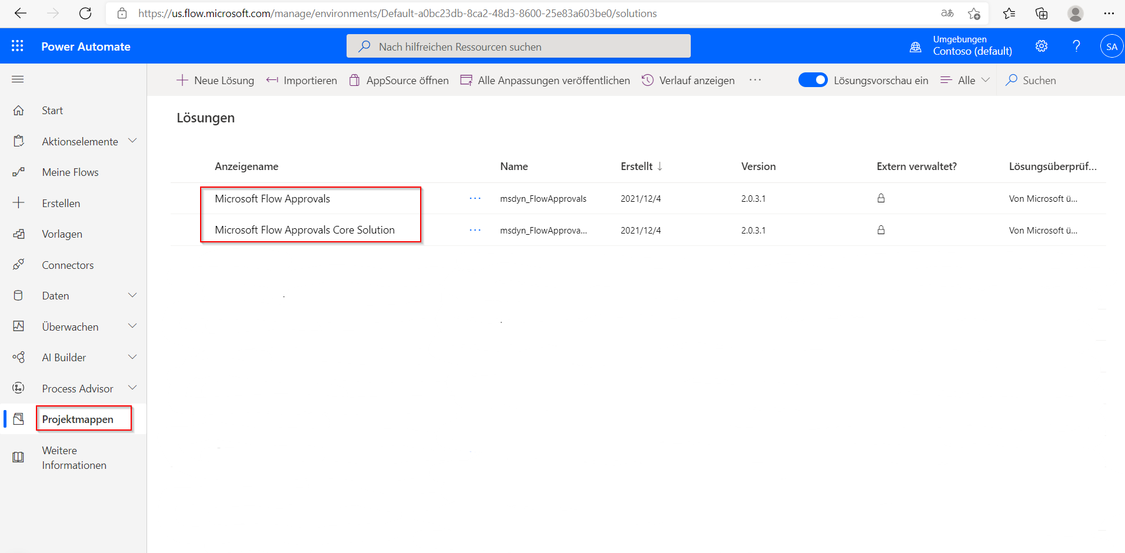
Task: Expand the AI Builder chevron
Action: (x=132, y=357)
